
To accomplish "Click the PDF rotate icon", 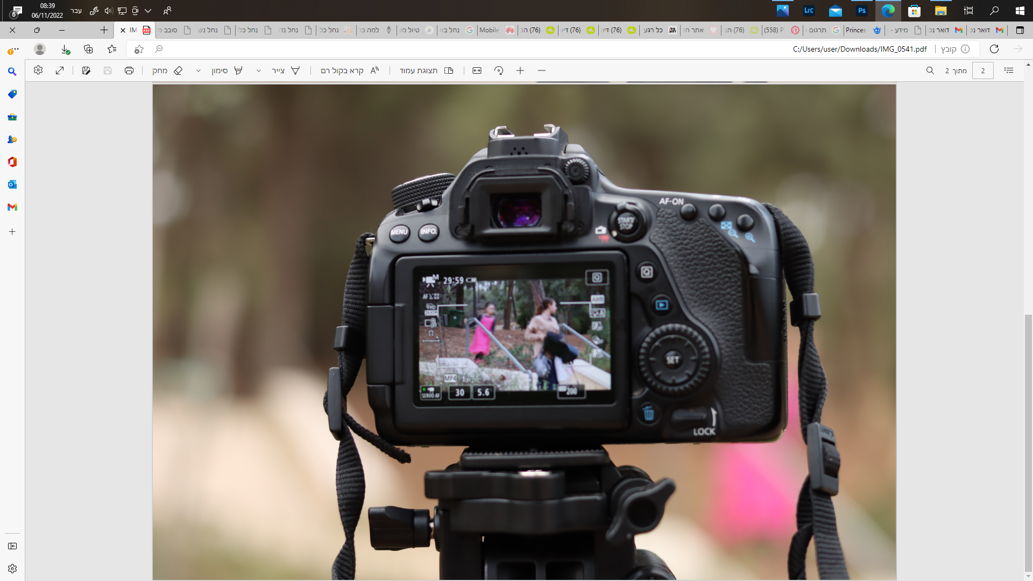I will coord(499,70).
